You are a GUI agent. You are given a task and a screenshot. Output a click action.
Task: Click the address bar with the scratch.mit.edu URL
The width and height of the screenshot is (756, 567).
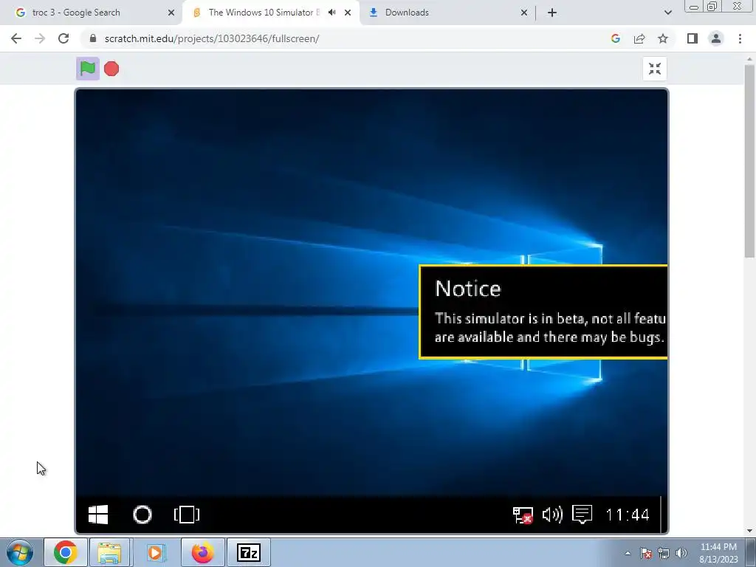347,38
